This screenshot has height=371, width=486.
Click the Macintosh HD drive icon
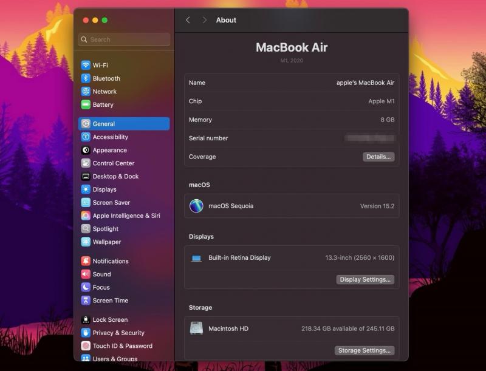(196, 328)
